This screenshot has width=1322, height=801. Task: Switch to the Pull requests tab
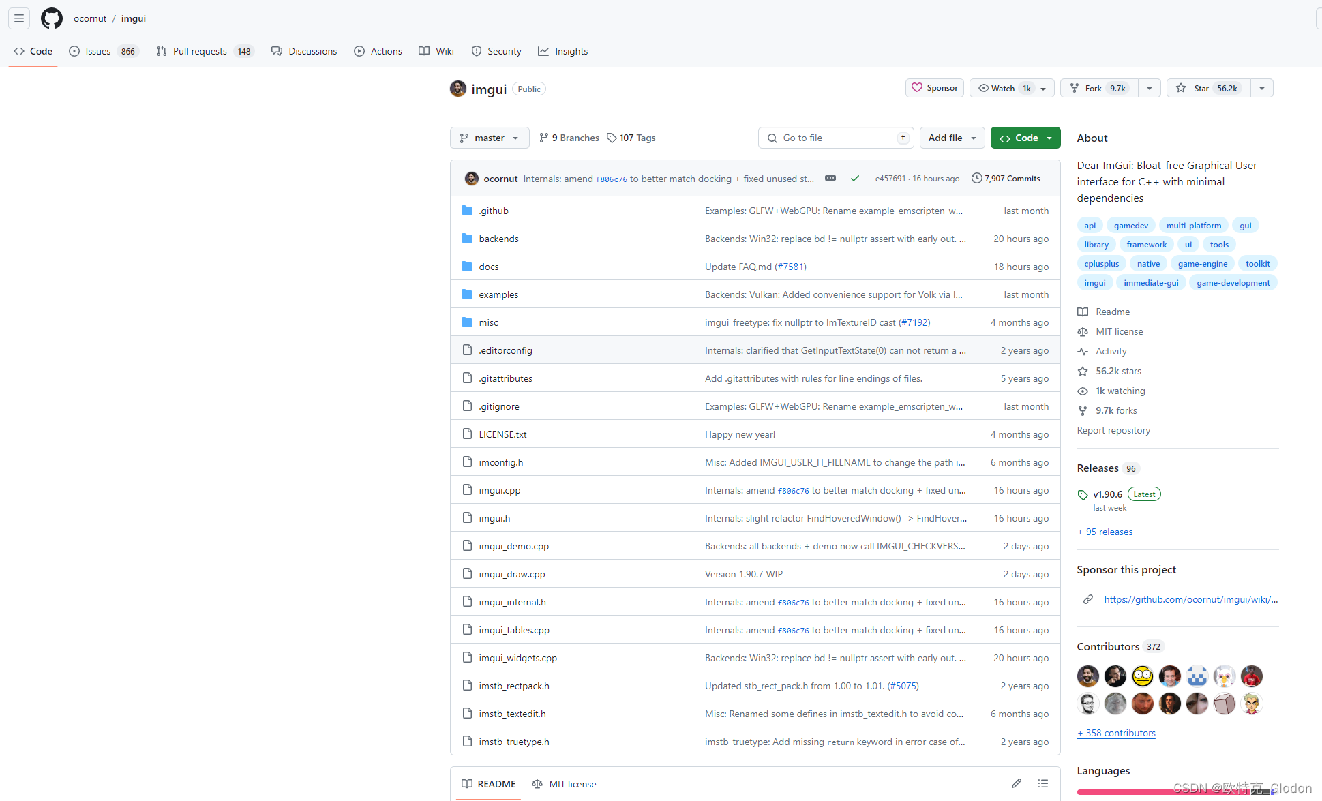[x=199, y=51]
